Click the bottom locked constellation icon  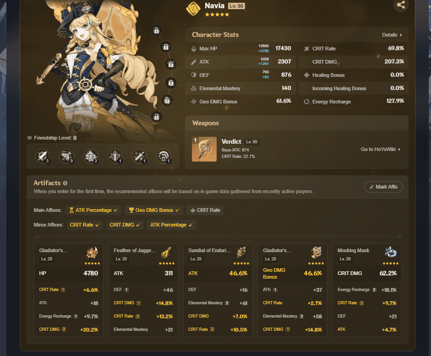click(x=156, y=117)
